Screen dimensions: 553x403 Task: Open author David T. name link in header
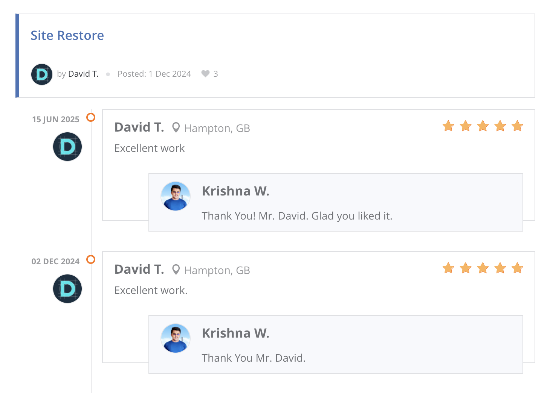[83, 74]
